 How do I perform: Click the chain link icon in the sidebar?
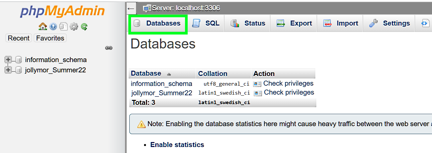[x=109, y=48]
